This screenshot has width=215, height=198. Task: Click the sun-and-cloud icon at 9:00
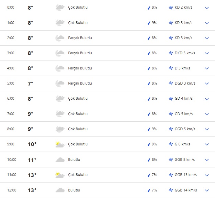60,144
